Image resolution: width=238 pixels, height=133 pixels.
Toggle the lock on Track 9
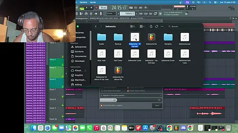63,116
